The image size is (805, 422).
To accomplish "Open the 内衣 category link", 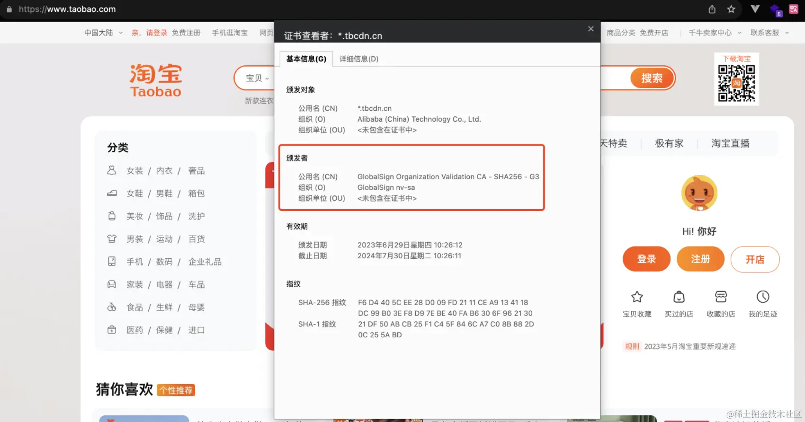I will [164, 170].
